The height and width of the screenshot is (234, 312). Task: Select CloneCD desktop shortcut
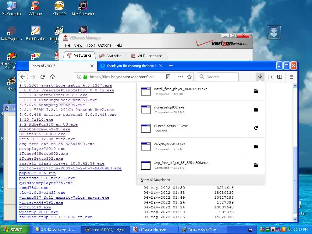point(59,8)
